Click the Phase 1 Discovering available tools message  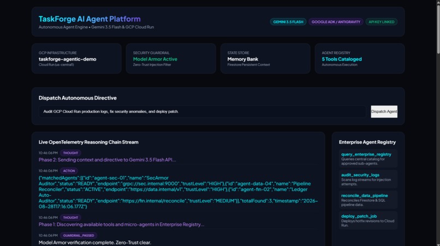(121, 224)
